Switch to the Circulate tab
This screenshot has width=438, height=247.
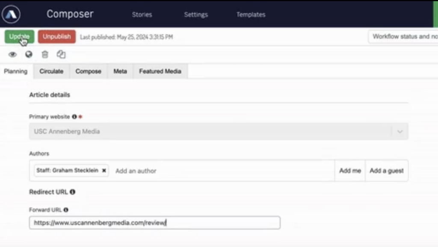tap(51, 71)
